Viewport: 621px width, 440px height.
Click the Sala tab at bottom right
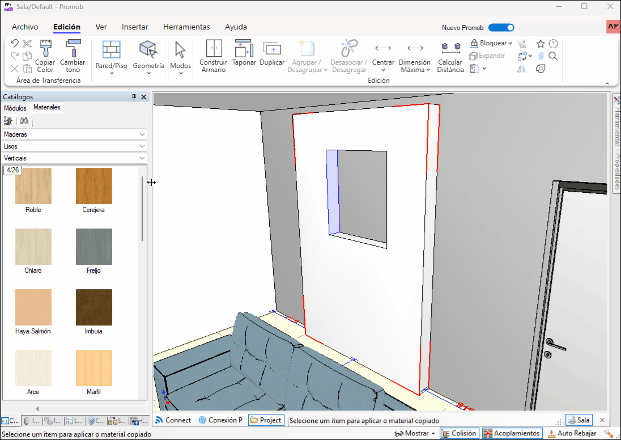point(579,420)
